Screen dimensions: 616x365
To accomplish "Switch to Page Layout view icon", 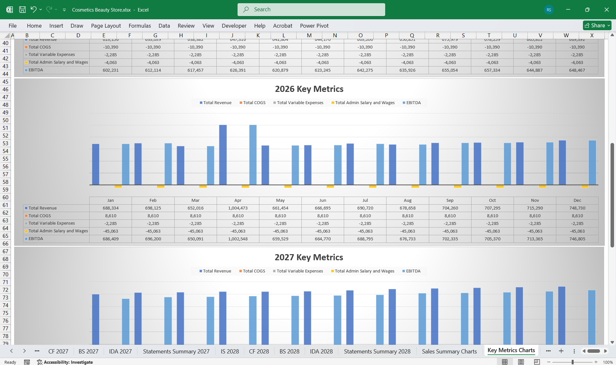I will point(521,362).
